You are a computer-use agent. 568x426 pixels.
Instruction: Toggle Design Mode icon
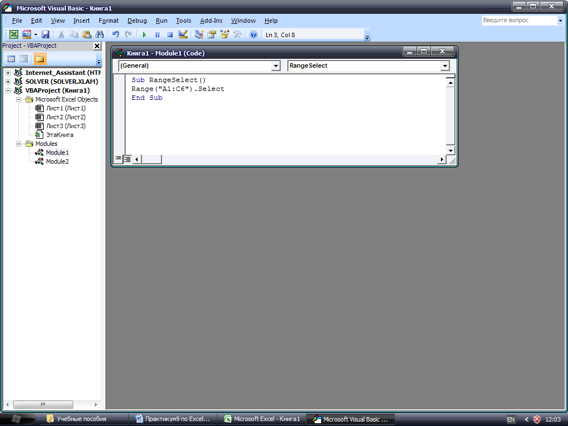183,34
